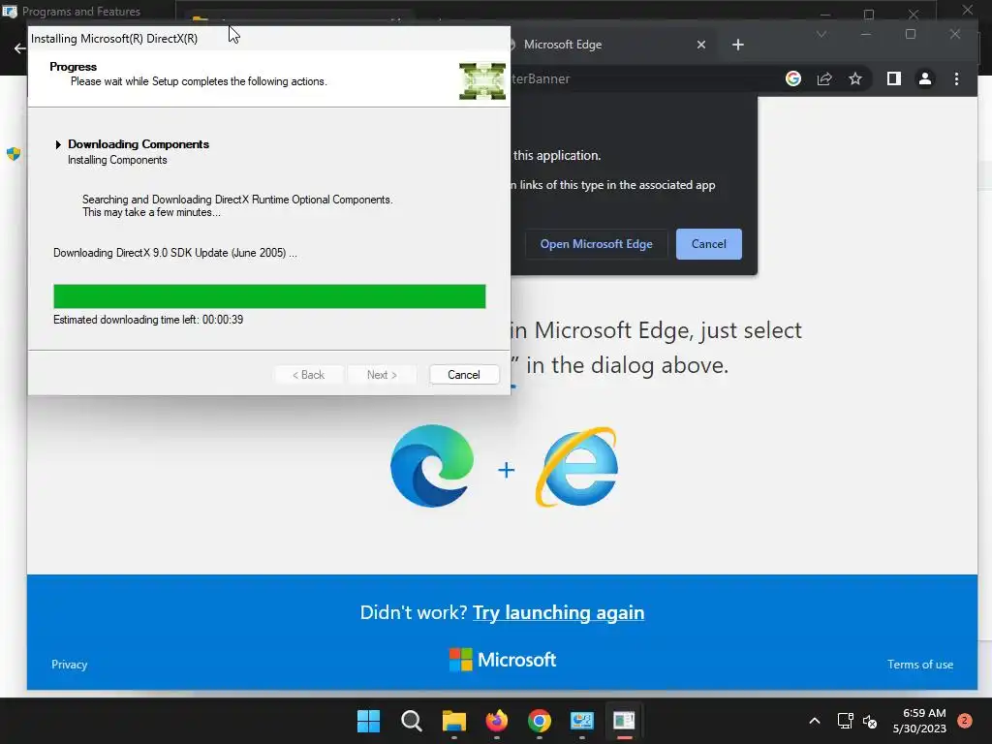
Task: Open network status tray icon
Action: point(845,721)
